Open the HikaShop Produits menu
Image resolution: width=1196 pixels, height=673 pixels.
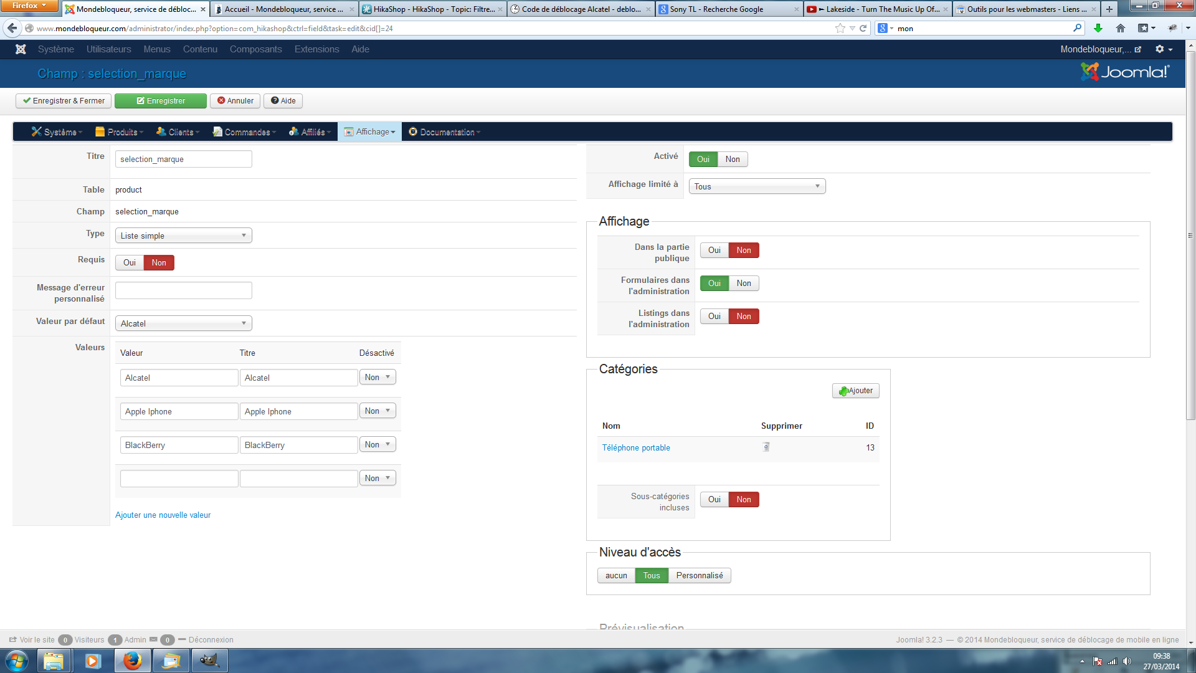point(120,132)
